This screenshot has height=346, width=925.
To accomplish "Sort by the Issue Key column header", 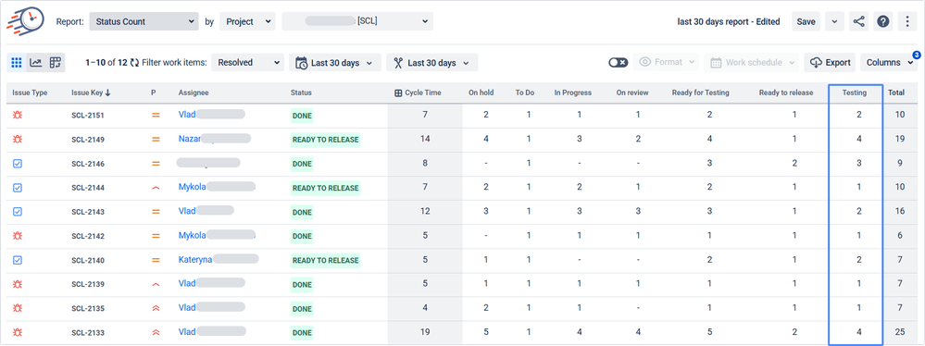I will (91, 93).
